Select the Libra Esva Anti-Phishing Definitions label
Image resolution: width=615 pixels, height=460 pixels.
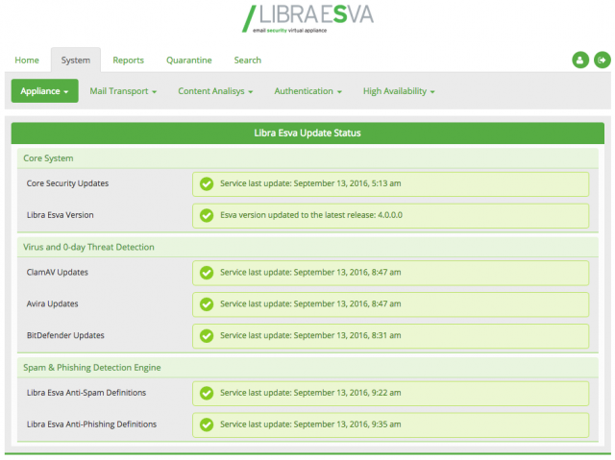[x=91, y=424]
